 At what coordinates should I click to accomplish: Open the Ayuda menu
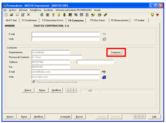coord(97,10)
